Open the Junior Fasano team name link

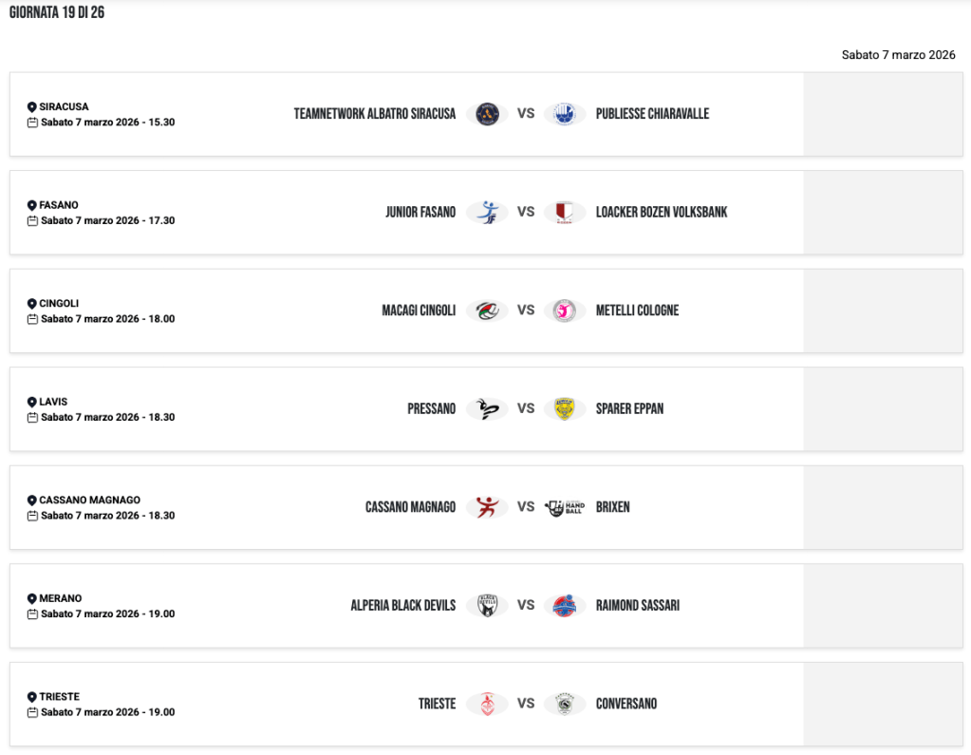coord(420,212)
